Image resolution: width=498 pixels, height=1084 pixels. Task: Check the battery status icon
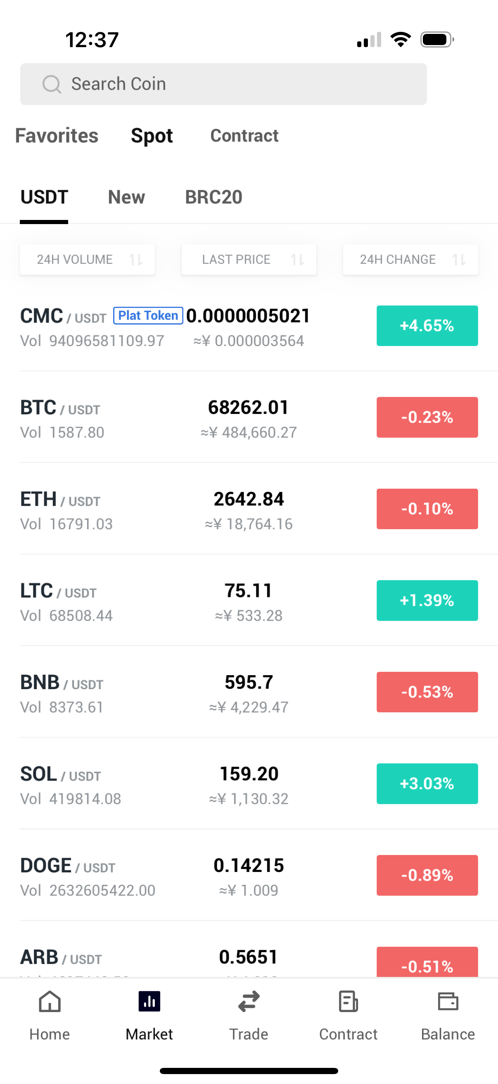pos(437,40)
